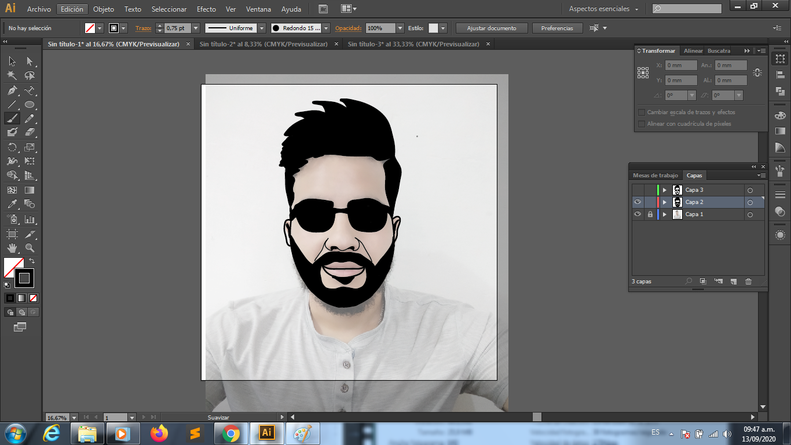Pick the Symbol Sprayer tool
The image size is (791, 445).
(12, 220)
